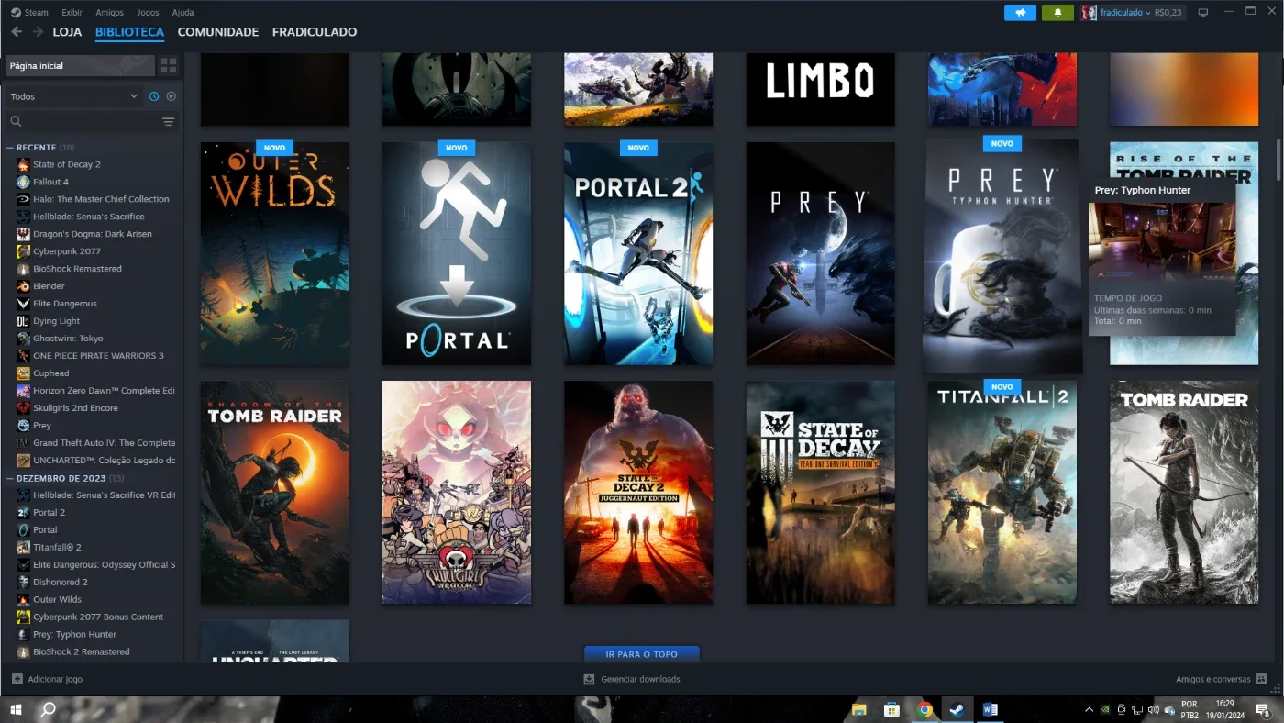Image resolution: width=1284 pixels, height=723 pixels.
Task: Click the forward navigation arrow
Action: pos(38,32)
